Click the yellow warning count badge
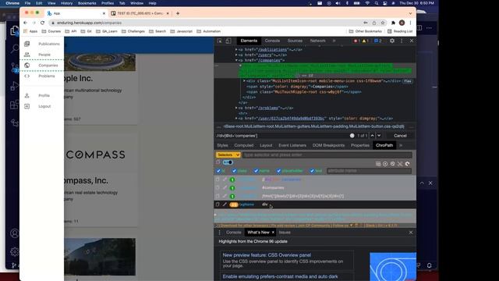 pyautogui.click(x=366, y=41)
